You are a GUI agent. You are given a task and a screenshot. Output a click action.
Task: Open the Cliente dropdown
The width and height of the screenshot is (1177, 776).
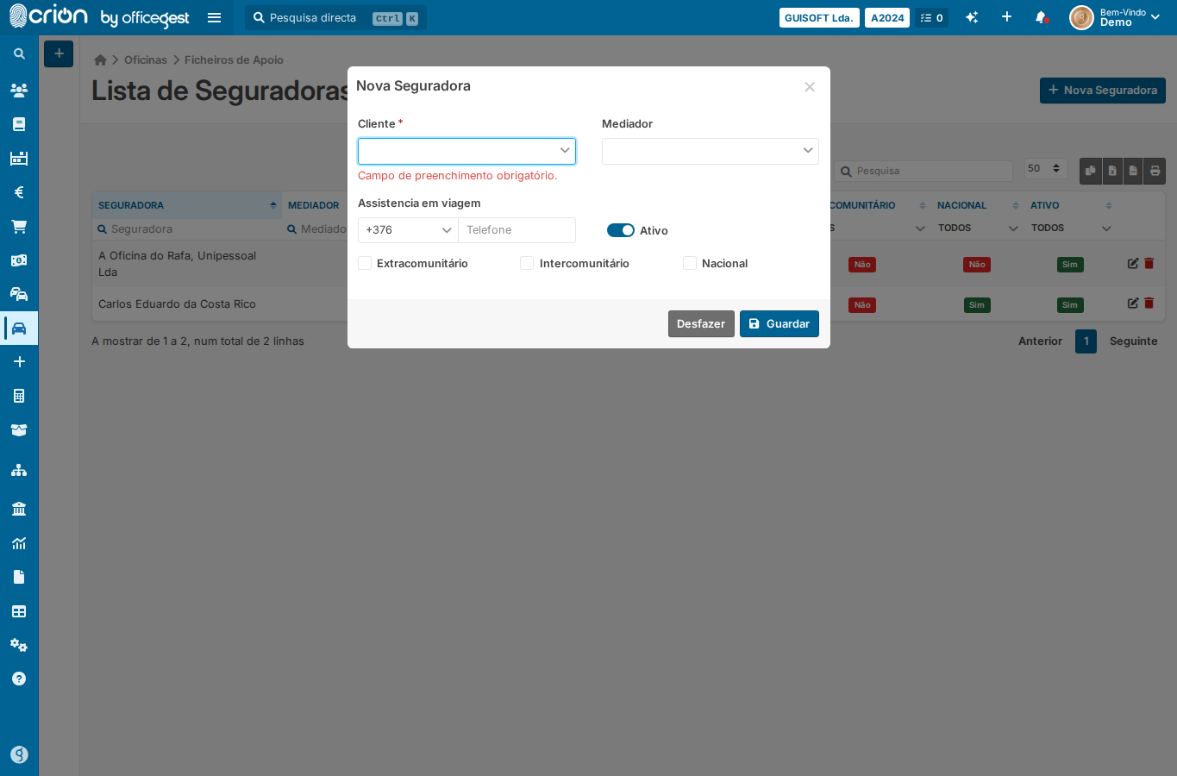point(466,151)
